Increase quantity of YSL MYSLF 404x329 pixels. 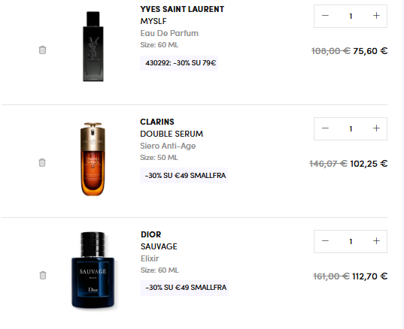(376, 16)
